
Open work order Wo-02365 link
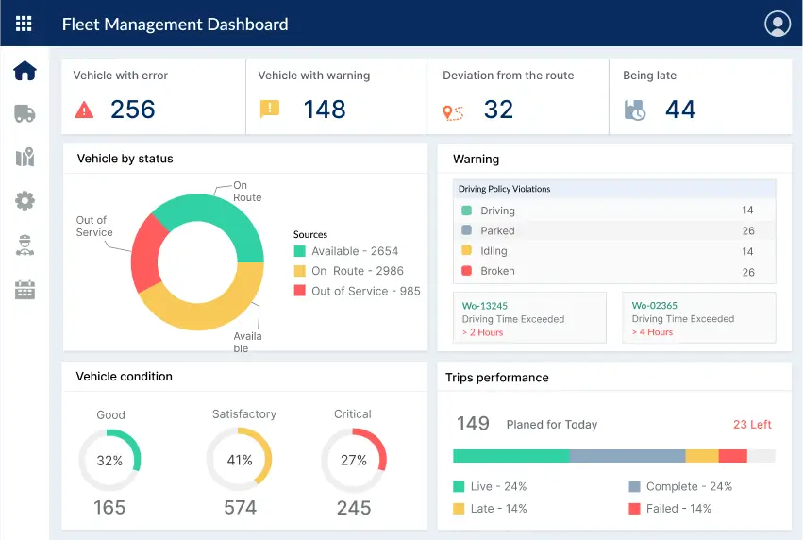coord(655,306)
